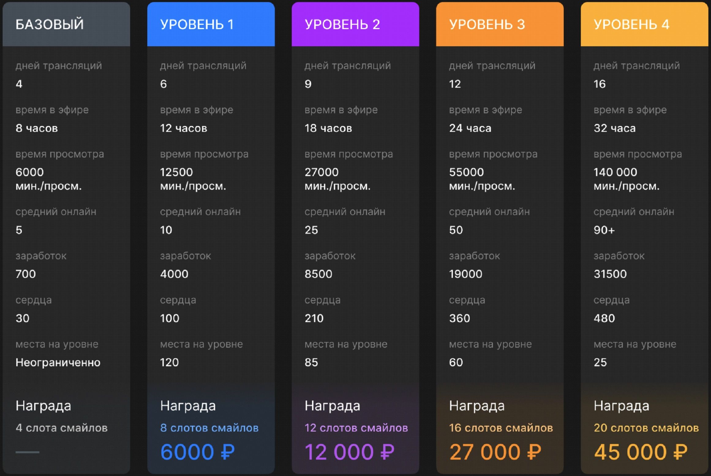The image size is (711, 476).
Task: Click the 31500 earnings value
Action: (610, 274)
